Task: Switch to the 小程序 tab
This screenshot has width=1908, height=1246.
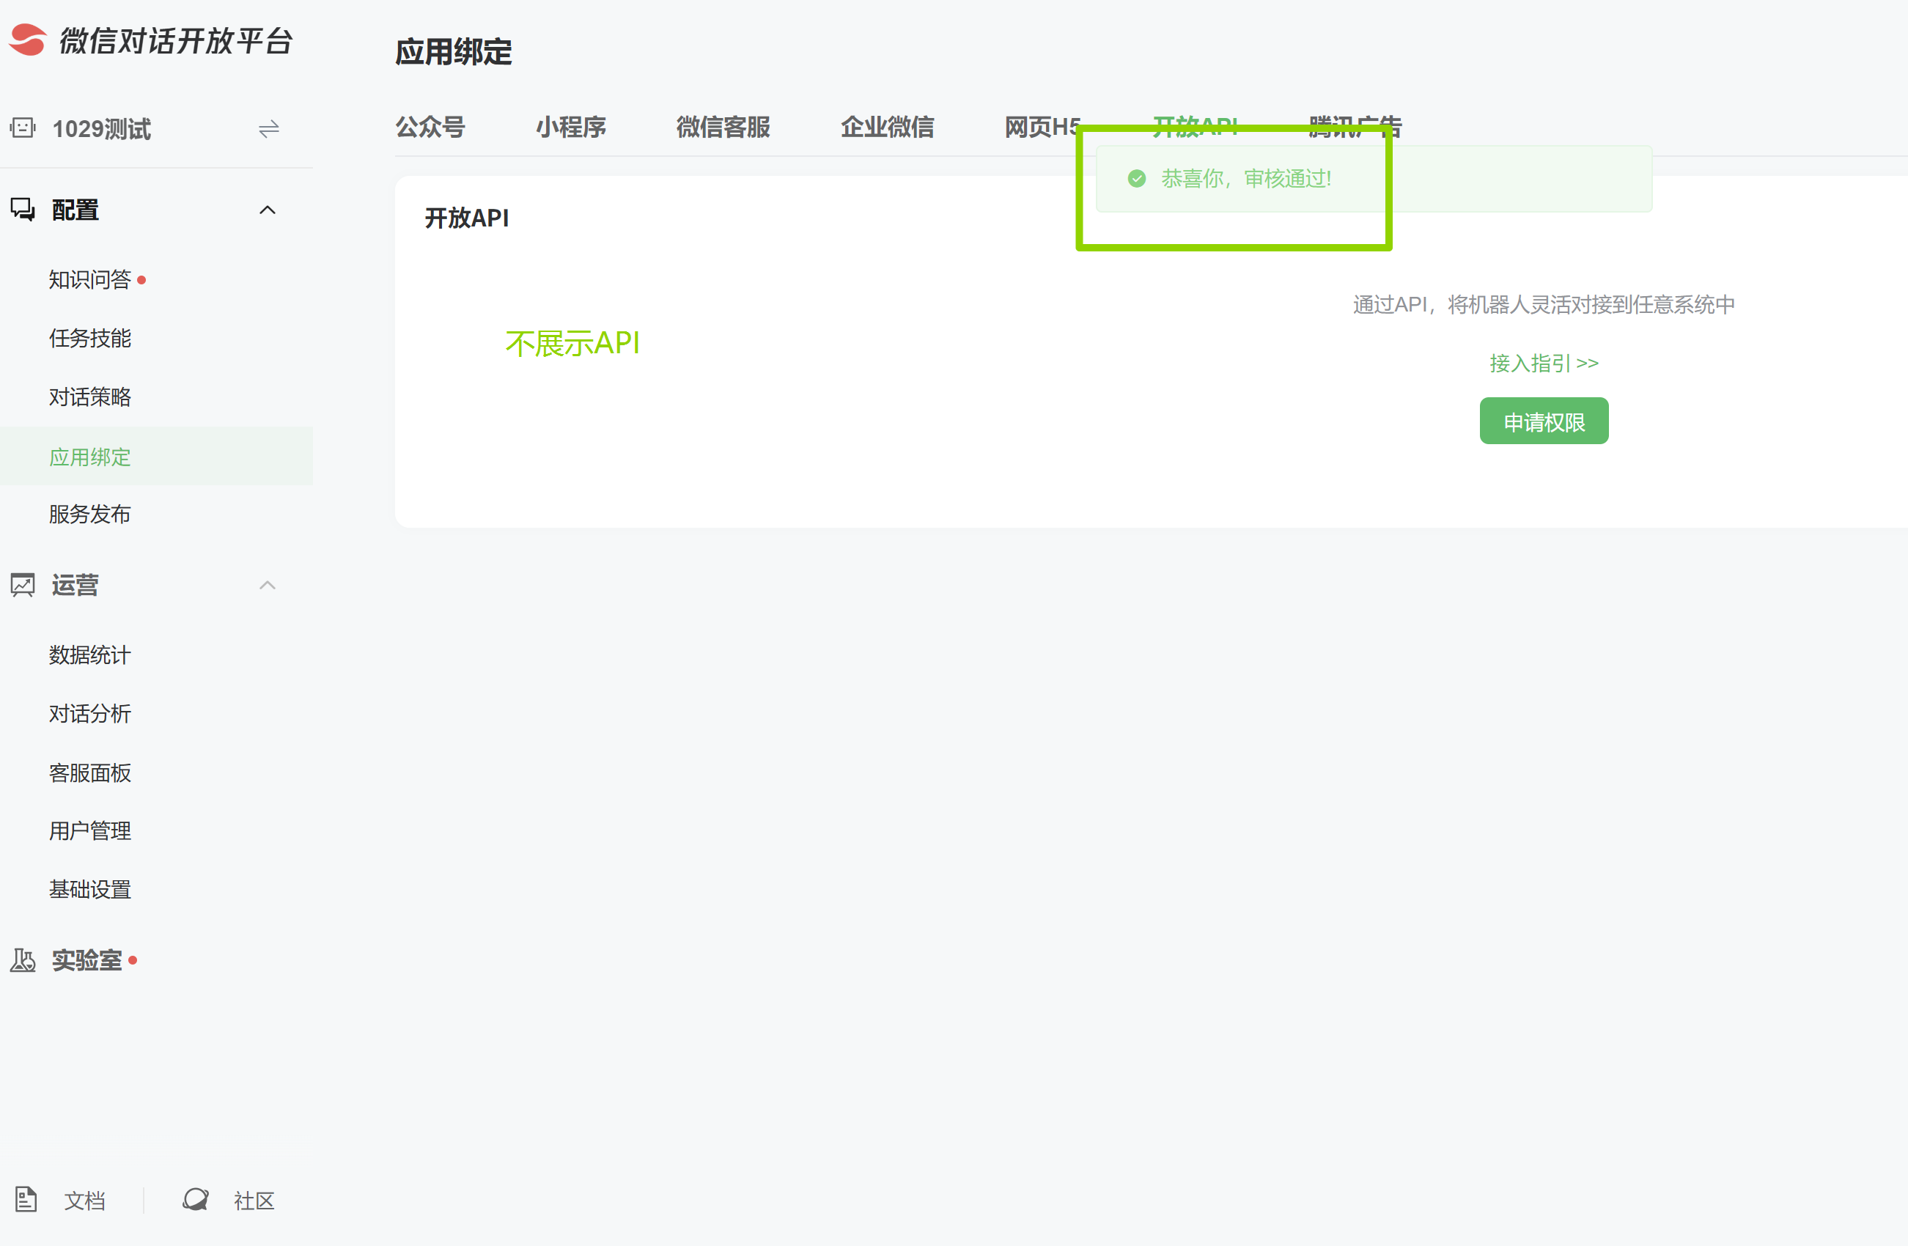Action: 571,127
